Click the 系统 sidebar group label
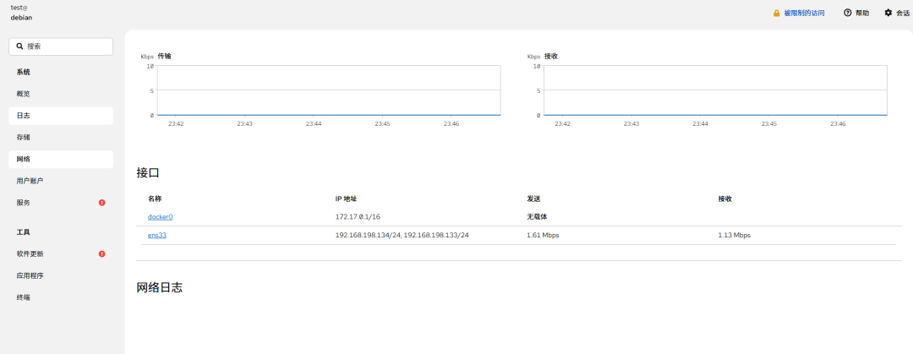 [24, 72]
